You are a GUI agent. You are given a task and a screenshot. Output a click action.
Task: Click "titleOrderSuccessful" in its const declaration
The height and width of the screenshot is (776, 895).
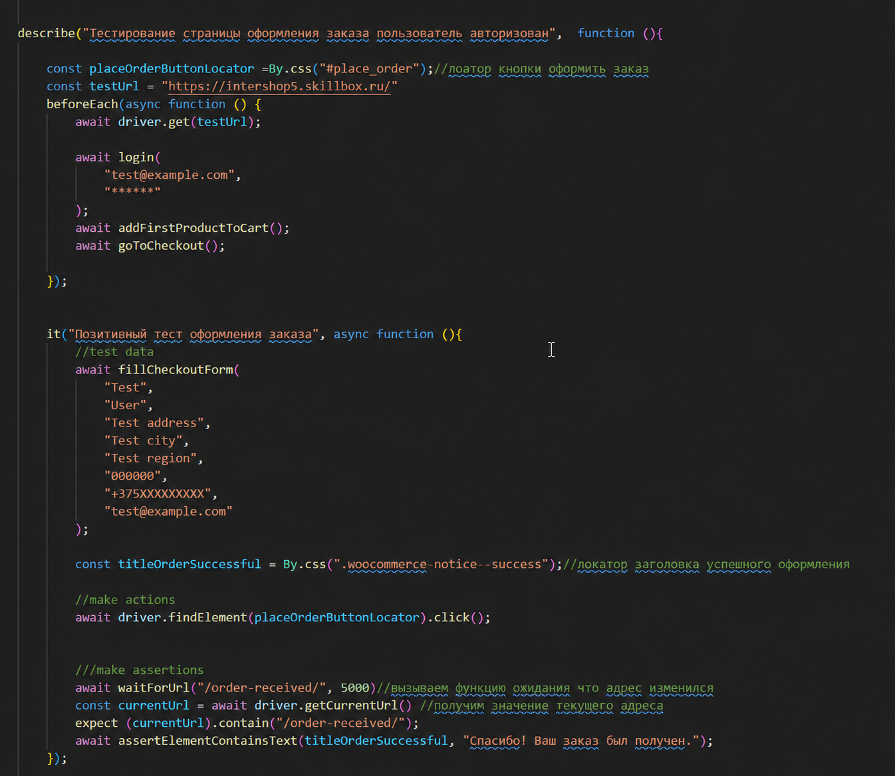190,564
